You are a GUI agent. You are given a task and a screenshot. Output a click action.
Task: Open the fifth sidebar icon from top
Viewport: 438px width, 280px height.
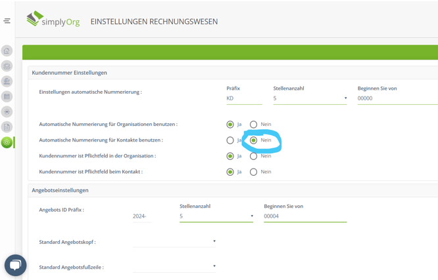point(7,111)
